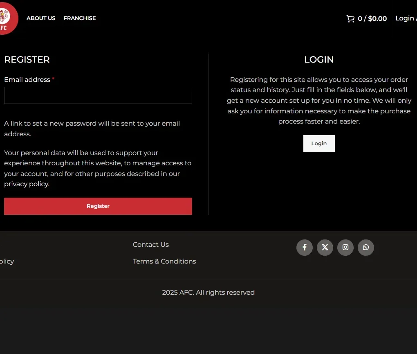Open the Terms & Conditions footer link

pos(164,262)
